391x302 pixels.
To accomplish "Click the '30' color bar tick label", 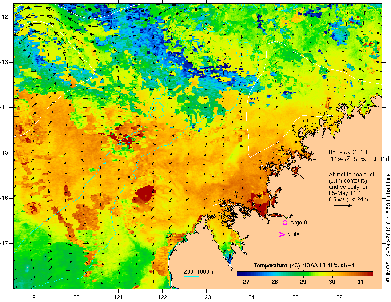I will (332, 282).
